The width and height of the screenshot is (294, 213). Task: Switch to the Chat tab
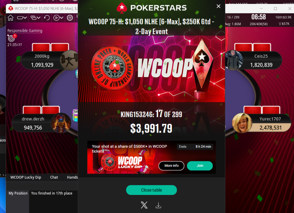tap(54, 177)
